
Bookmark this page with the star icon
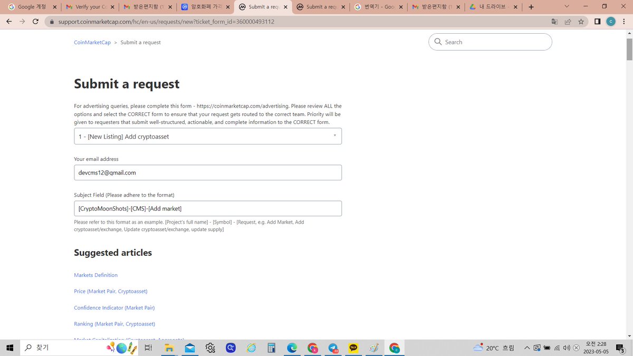(581, 22)
